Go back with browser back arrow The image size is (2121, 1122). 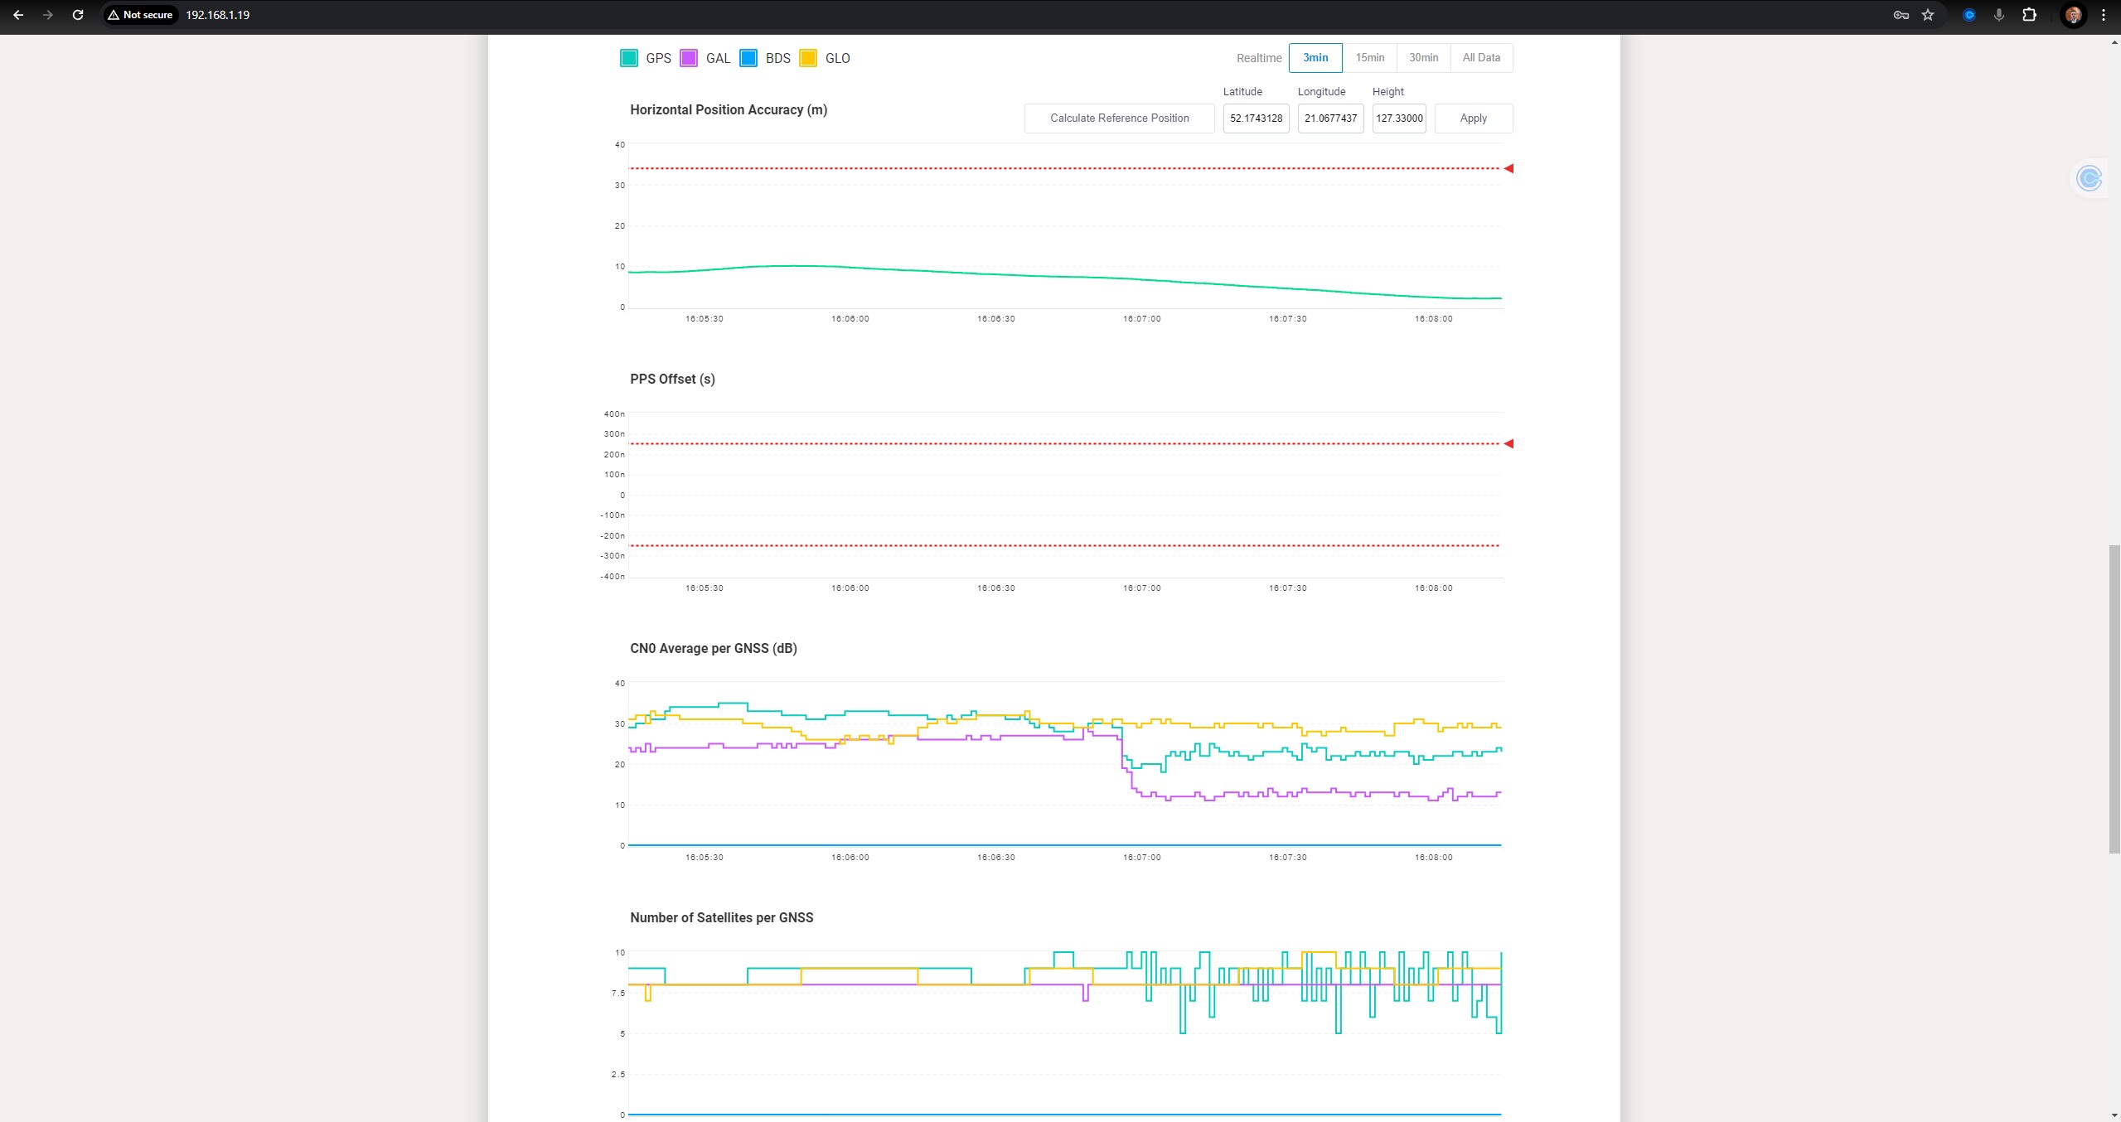pyautogui.click(x=18, y=15)
